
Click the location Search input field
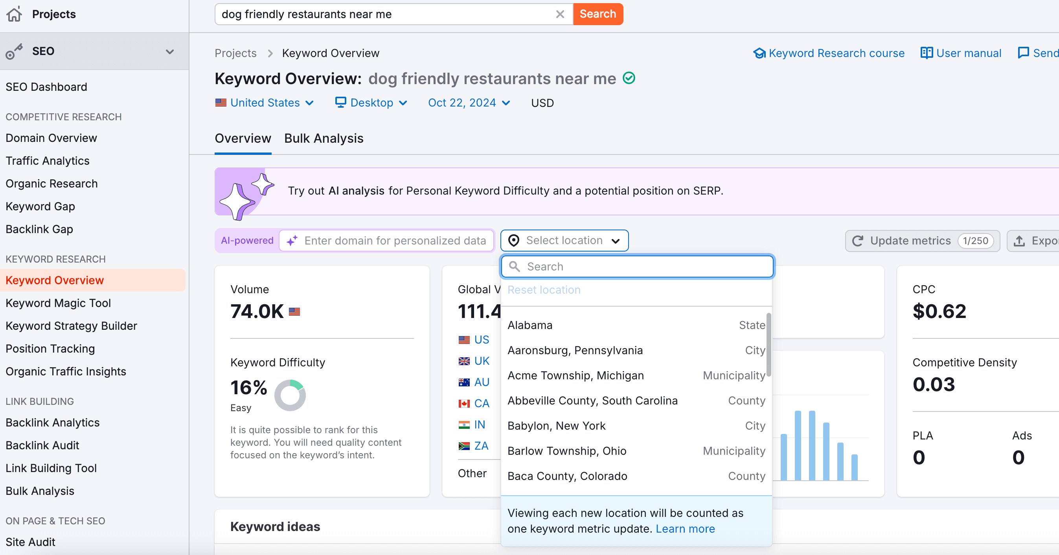(x=641, y=266)
